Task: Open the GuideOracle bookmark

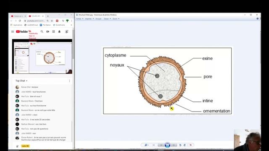Action: coord(59,25)
